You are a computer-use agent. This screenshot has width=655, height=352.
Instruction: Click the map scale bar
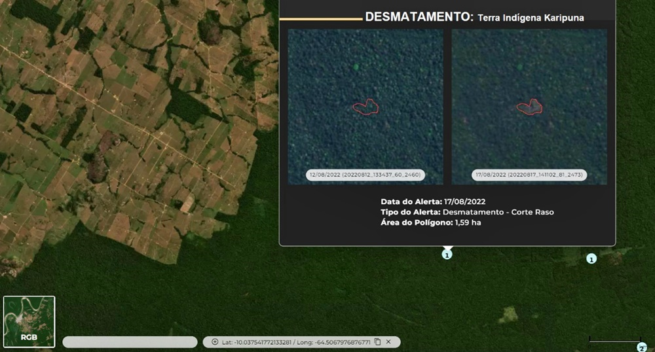coord(614,340)
